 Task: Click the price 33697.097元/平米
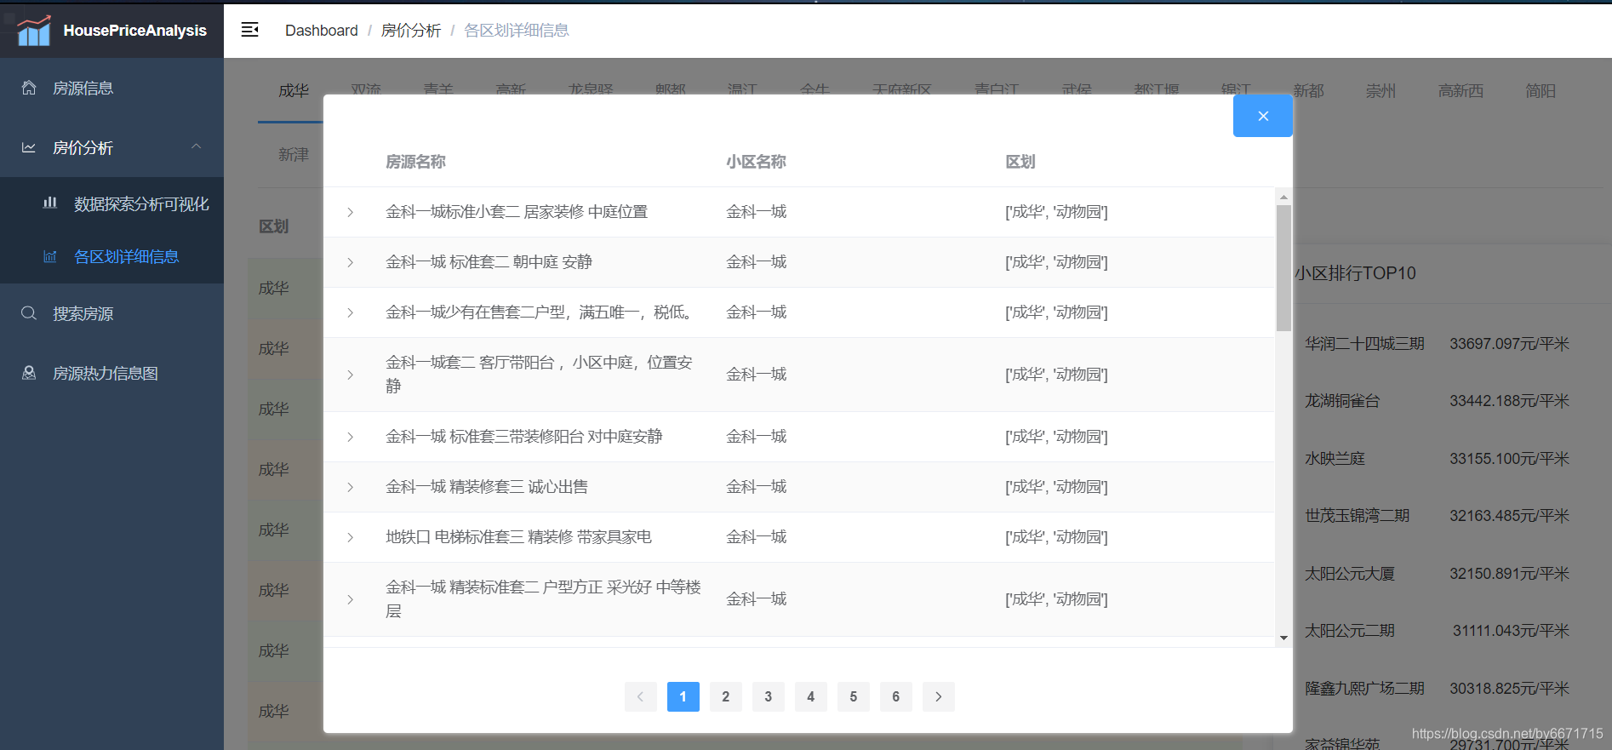click(x=1509, y=344)
